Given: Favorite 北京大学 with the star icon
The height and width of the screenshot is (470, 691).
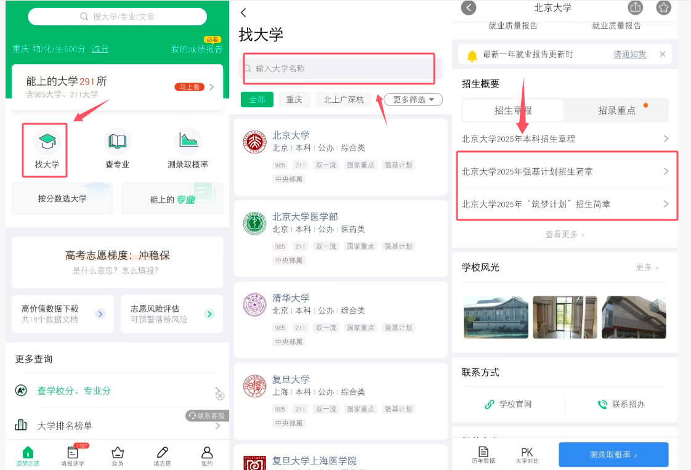Looking at the screenshot, I should point(663,7).
